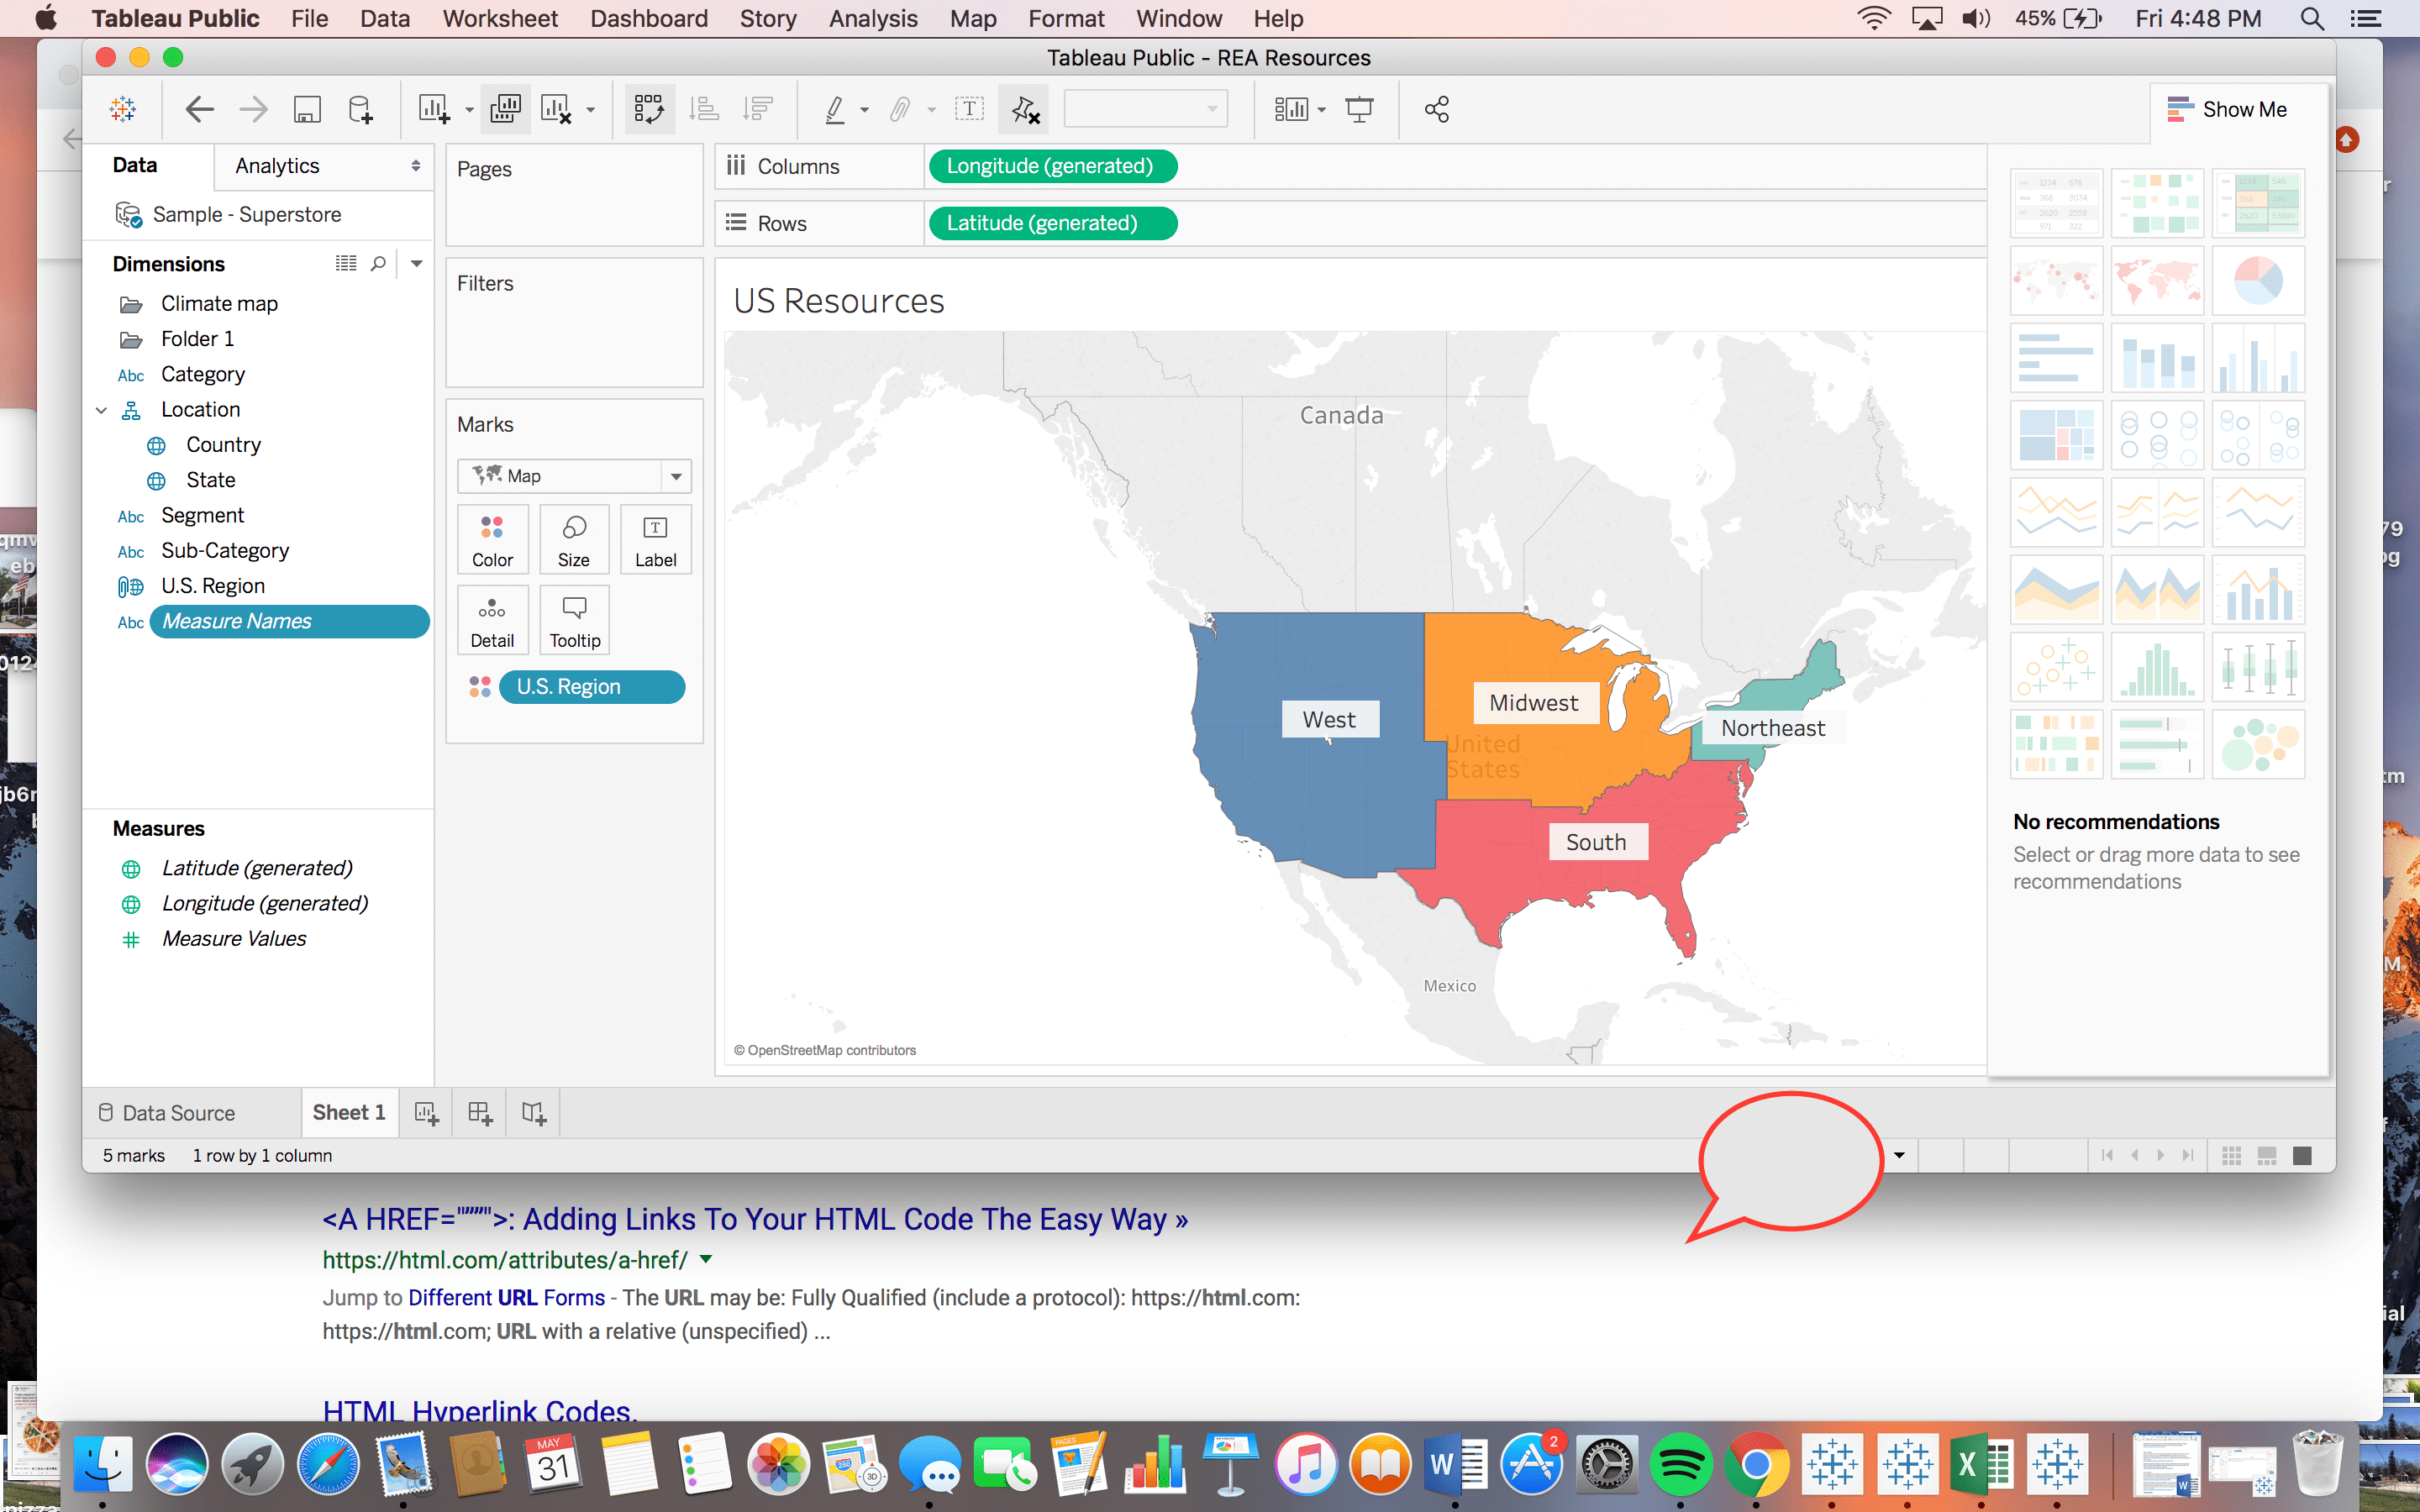Image resolution: width=2420 pixels, height=1512 pixels.
Task: Sort the view ascending
Action: (705, 108)
